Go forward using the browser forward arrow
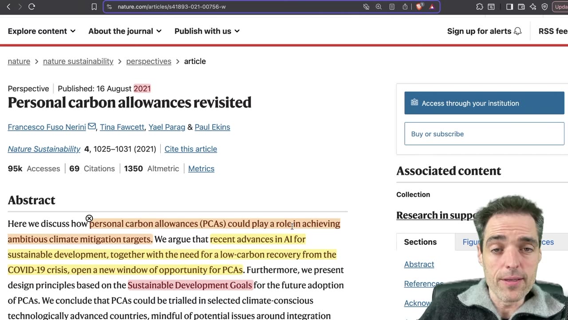 coord(20,7)
